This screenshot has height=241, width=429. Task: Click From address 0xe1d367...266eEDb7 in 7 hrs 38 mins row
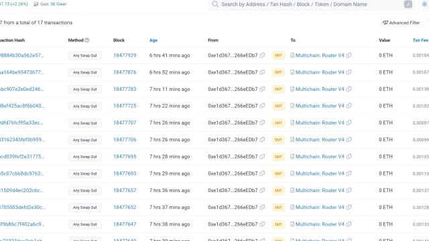tap(233, 224)
